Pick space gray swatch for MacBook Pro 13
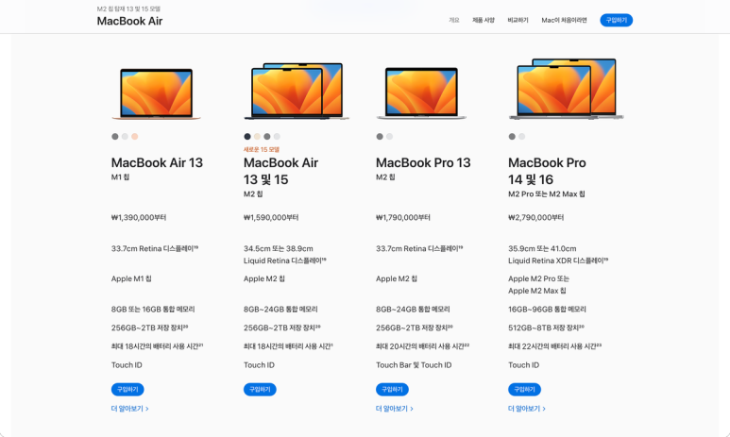Viewport: 730px width, 437px height. point(380,136)
